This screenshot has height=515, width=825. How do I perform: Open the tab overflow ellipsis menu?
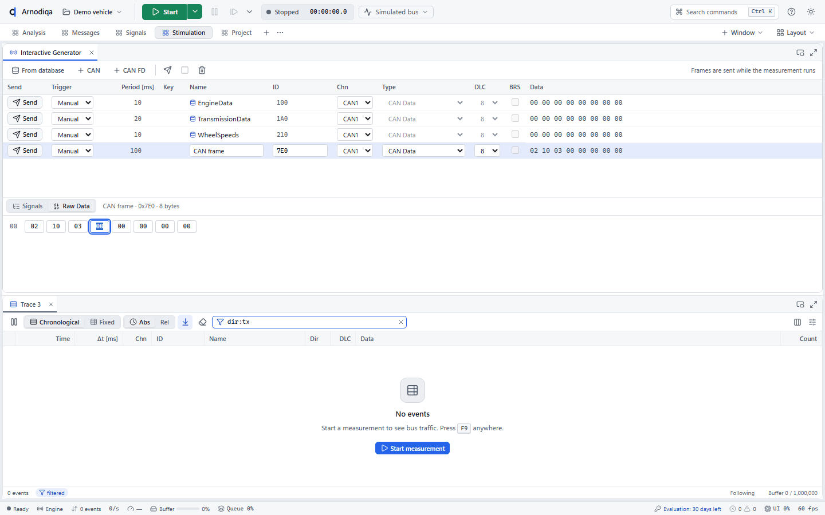coord(280,33)
